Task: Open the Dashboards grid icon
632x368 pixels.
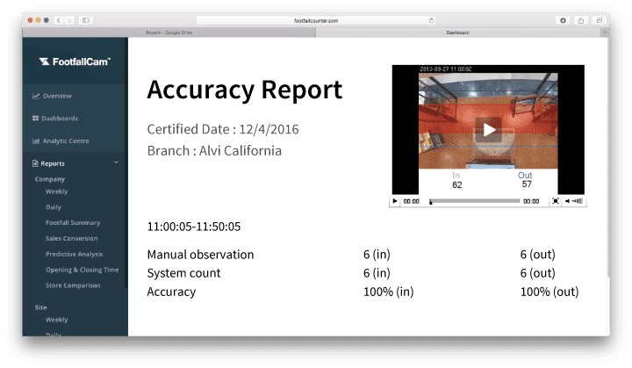Action: click(x=35, y=119)
